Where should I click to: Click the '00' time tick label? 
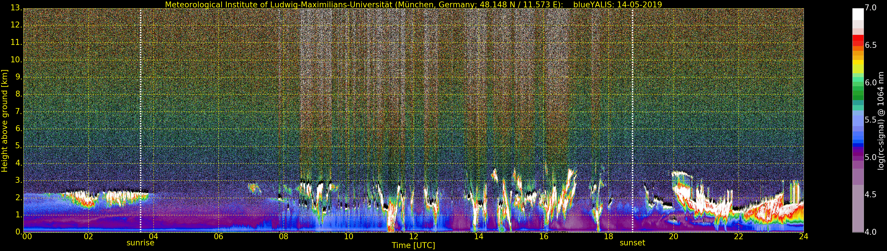pyautogui.click(x=27, y=236)
